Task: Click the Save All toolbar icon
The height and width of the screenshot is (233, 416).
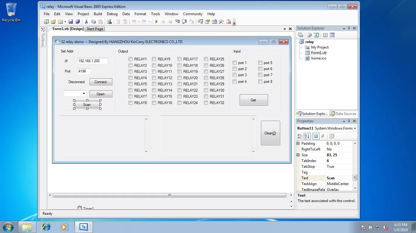Action: pos(78,22)
